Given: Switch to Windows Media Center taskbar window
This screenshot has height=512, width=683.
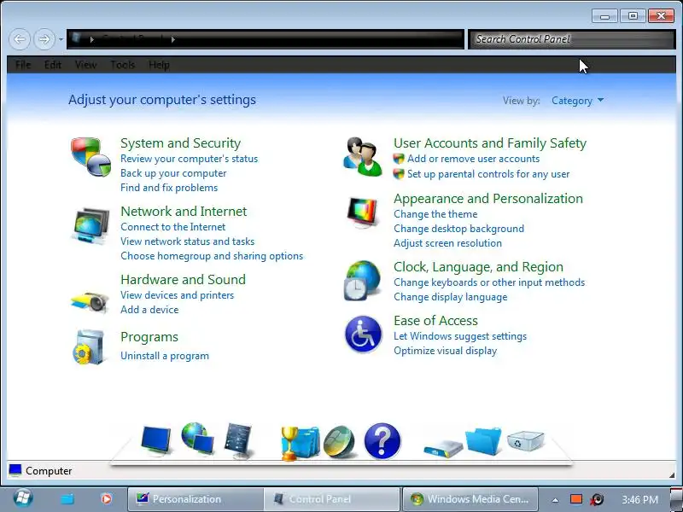Looking at the screenshot, I should pos(470,499).
